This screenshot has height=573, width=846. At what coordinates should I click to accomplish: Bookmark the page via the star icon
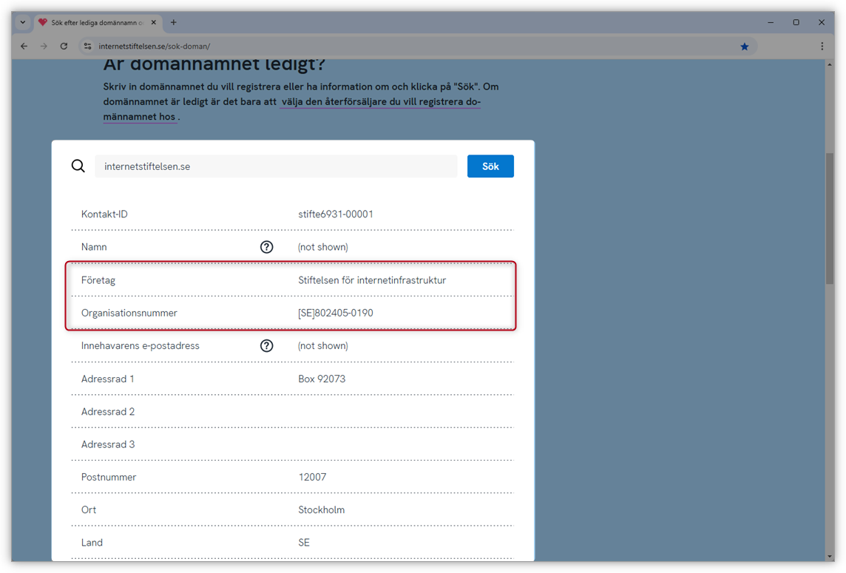point(745,46)
